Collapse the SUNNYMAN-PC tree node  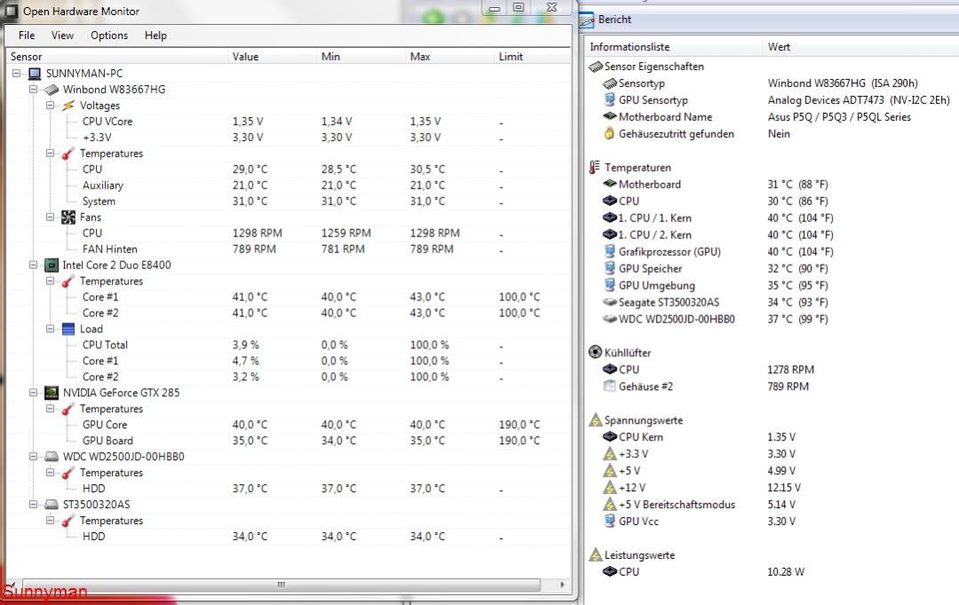[x=17, y=74]
